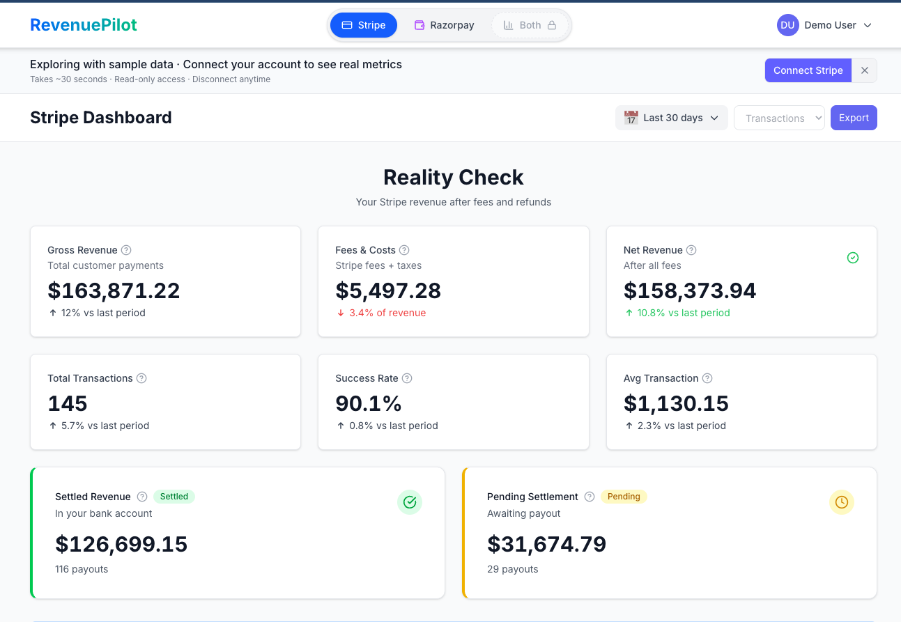Click the Connect Stripe button
The width and height of the screenshot is (901, 622).
tap(808, 70)
